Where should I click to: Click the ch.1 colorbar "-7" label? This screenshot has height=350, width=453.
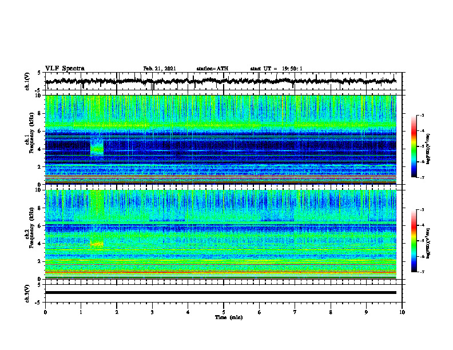click(422, 177)
